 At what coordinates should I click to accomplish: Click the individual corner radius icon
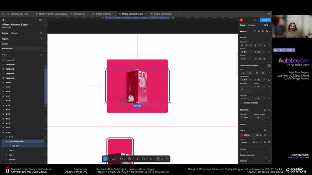pos(269,117)
